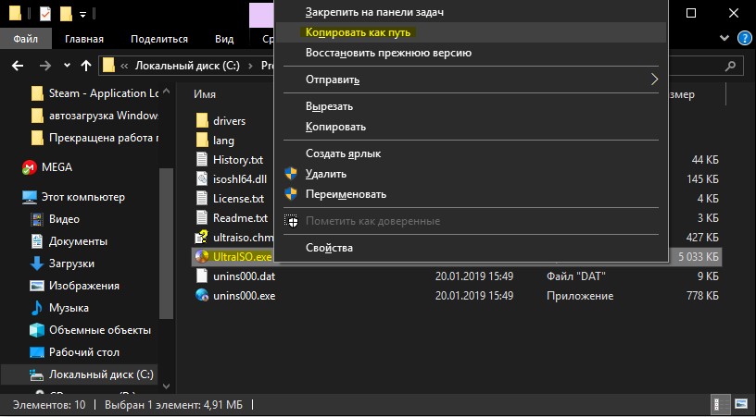
Task: Select the 'unins000.dat' file
Action: click(x=244, y=276)
